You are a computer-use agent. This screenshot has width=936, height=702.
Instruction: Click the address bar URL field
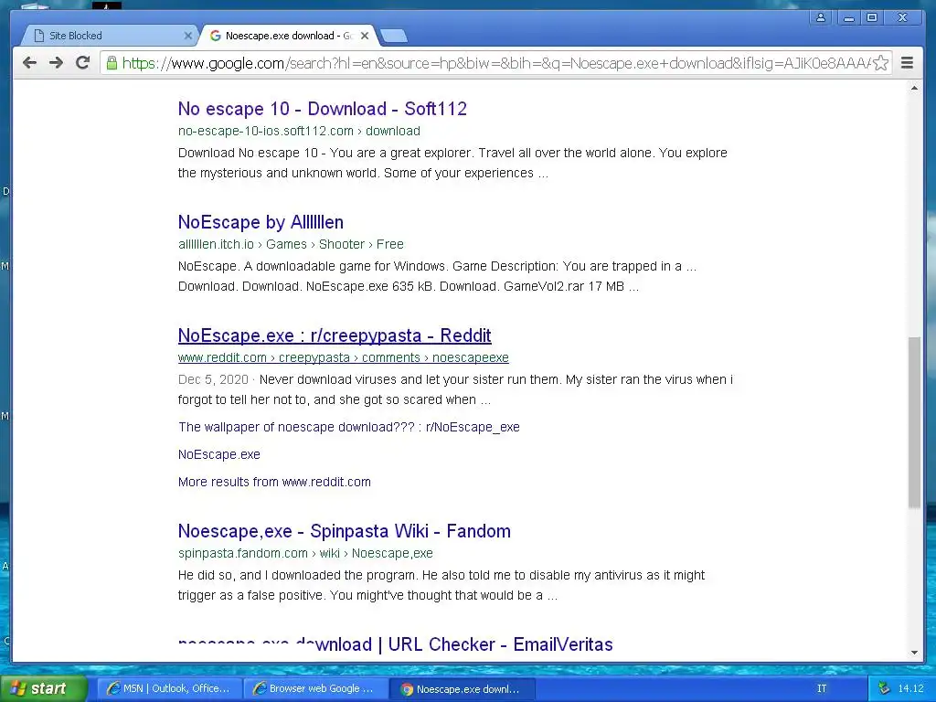[495, 63]
